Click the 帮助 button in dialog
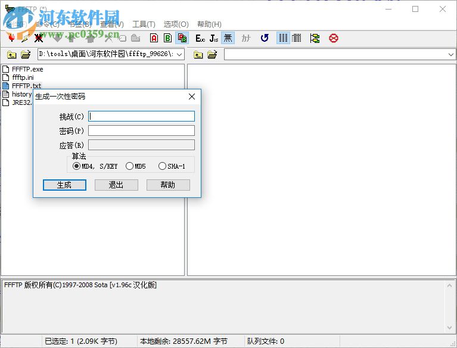The width and height of the screenshot is (457, 348). tap(168, 185)
